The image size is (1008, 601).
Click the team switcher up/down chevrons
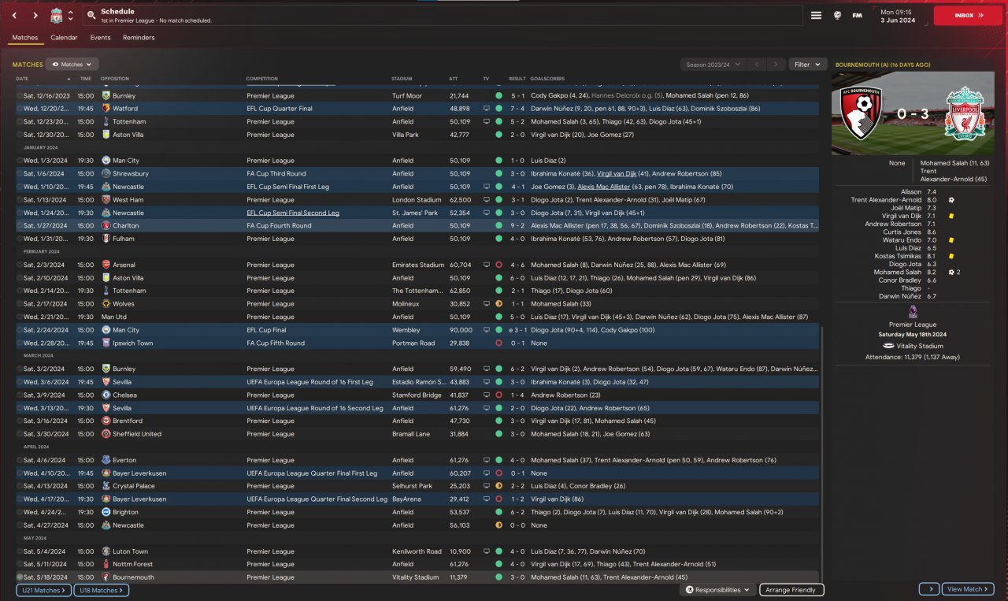70,16
